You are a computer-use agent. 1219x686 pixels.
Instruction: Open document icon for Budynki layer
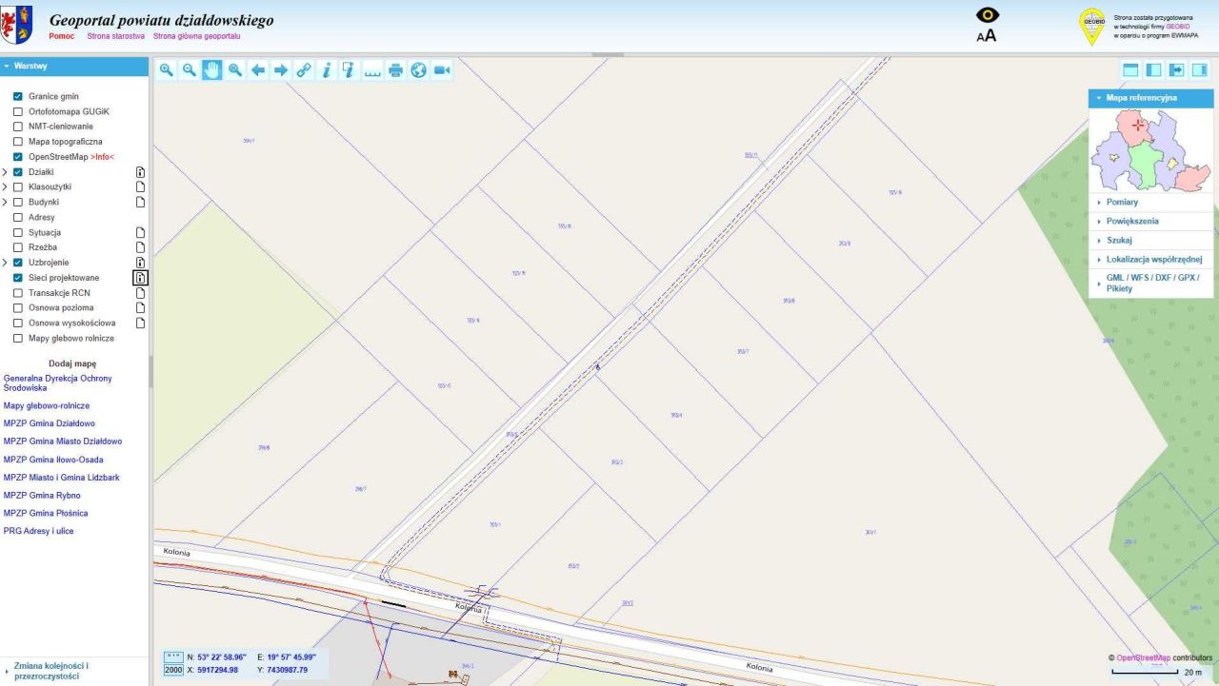pos(140,203)
